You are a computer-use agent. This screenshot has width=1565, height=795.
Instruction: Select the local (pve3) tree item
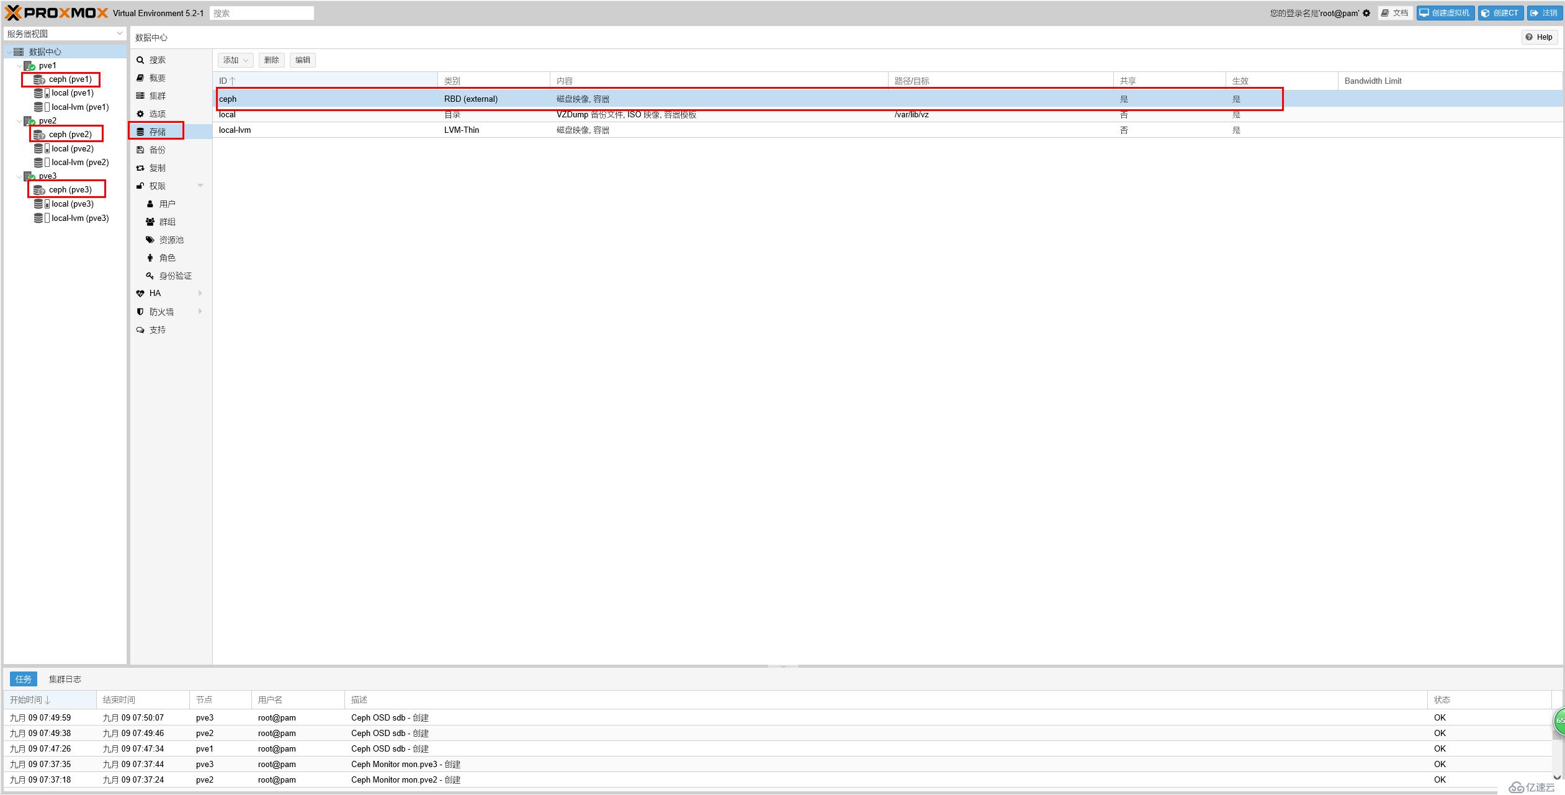65,204
